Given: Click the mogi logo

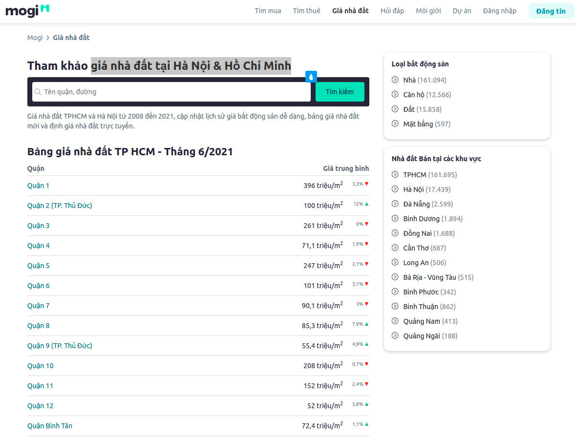Looking at the screenshot, I should (27, 11).
